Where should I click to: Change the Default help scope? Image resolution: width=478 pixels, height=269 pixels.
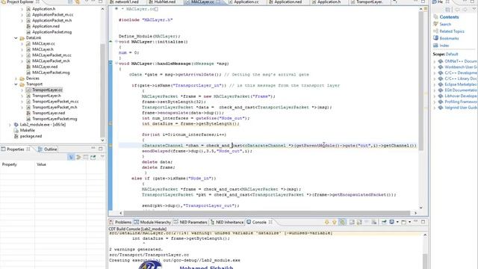tap(452, 55)
